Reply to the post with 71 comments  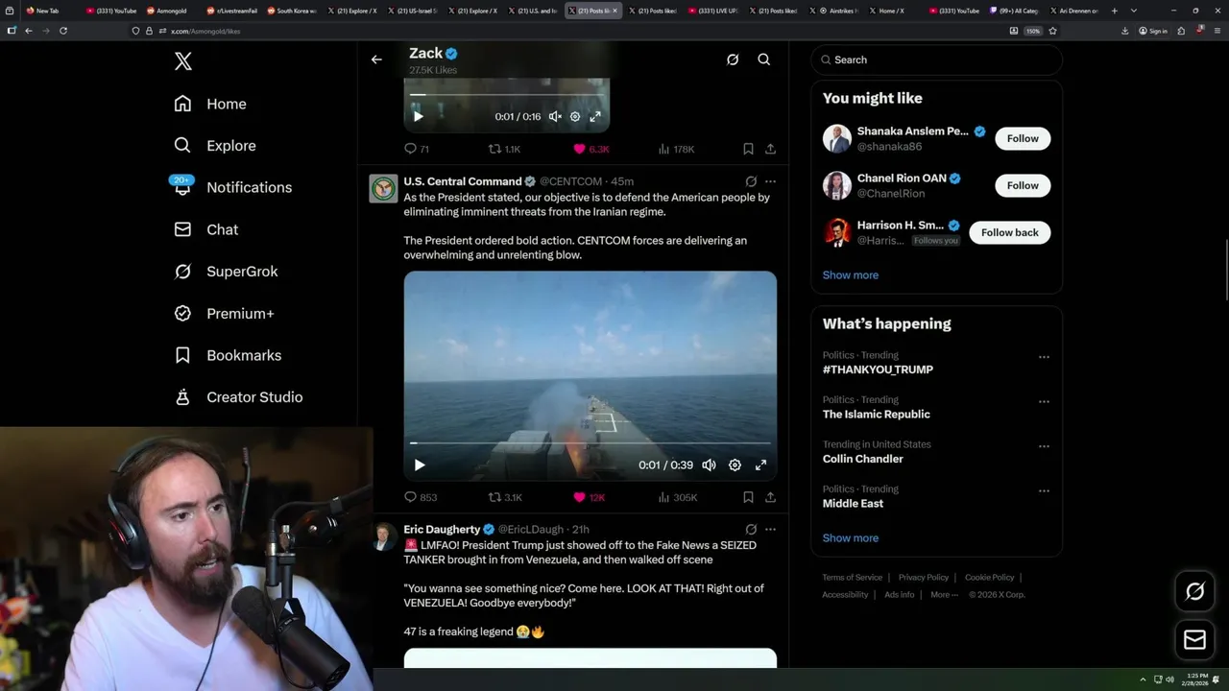click(417, 149)
